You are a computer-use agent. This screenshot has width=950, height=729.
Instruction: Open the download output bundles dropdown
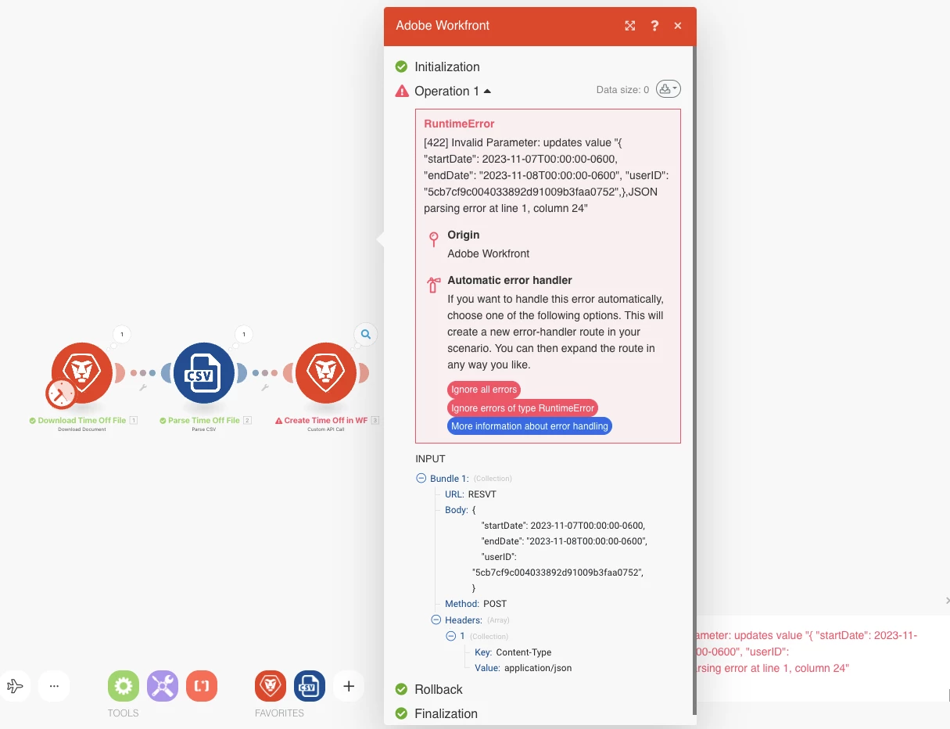pyautogui.click(x=669, y=89)
